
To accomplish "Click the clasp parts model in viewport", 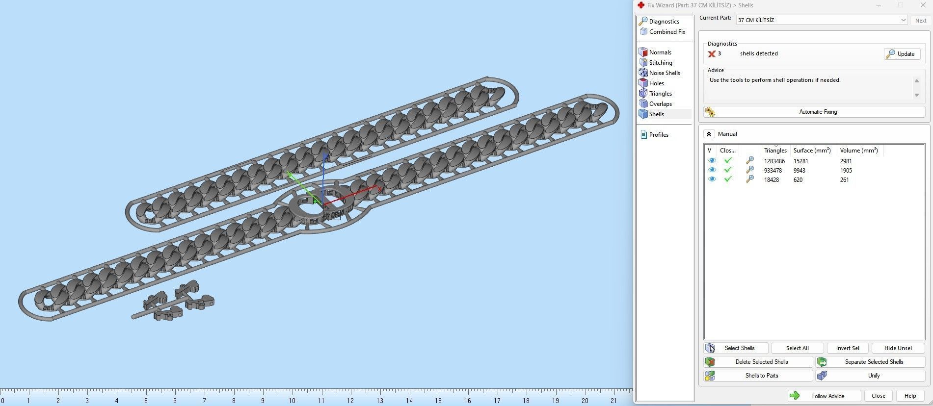I will pyautogui.click(x=173, y=302).
